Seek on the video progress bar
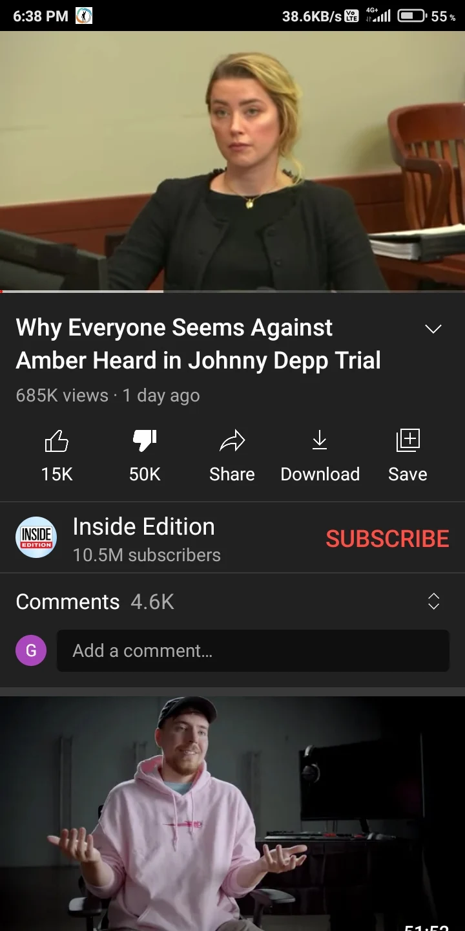The width and height of the screenshot is (465, 931). (x=232, y=292)
